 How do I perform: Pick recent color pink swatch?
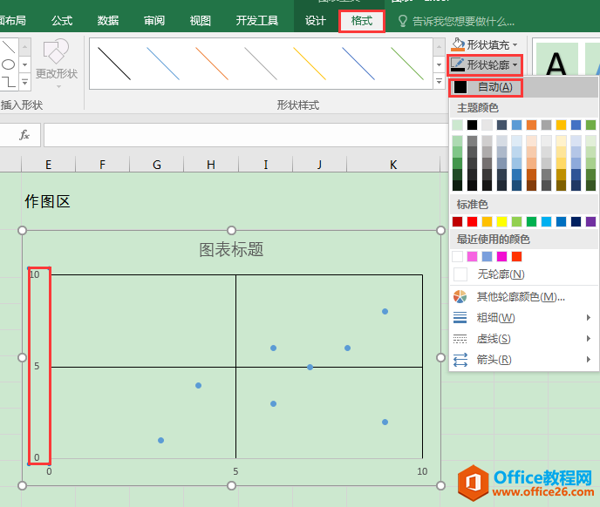coord(472,257)
